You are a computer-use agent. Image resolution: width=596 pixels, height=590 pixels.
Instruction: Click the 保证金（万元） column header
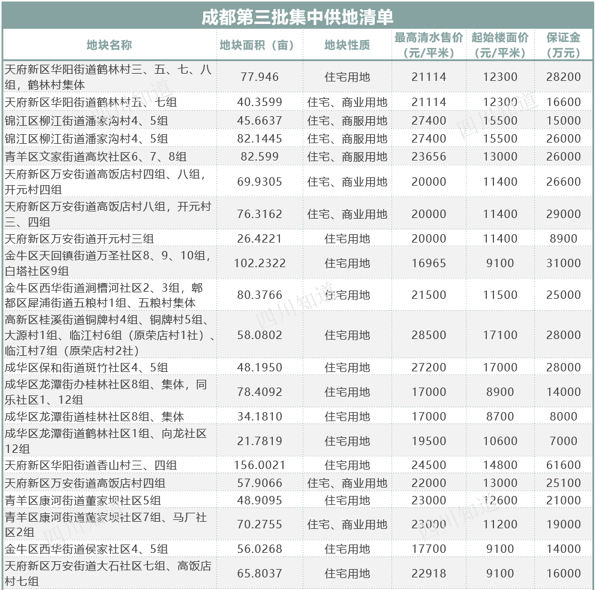[x=563, y=45]
